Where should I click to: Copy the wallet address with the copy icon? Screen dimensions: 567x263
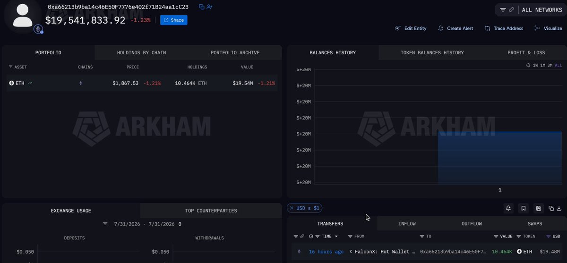(201, 7)
